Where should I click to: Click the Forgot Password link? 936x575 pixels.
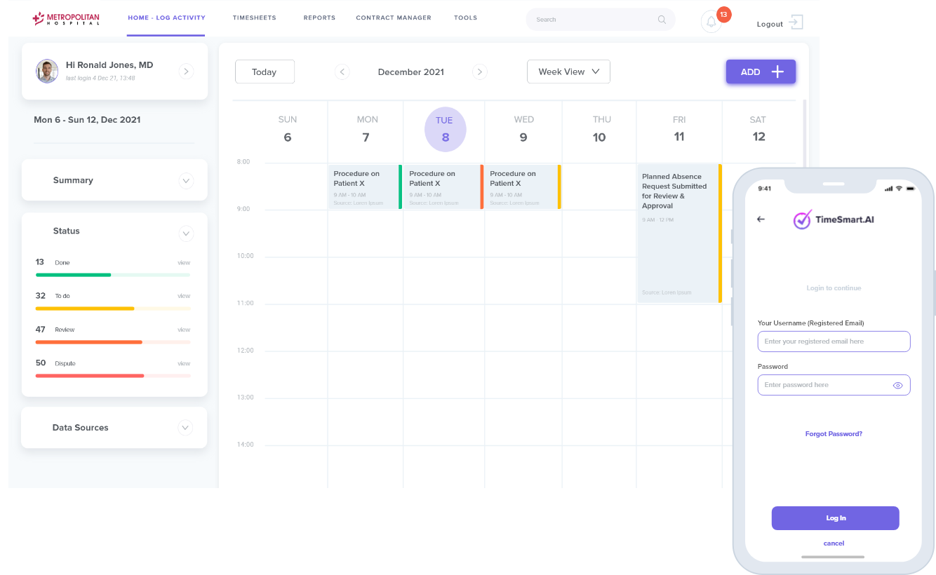[834, 433]
